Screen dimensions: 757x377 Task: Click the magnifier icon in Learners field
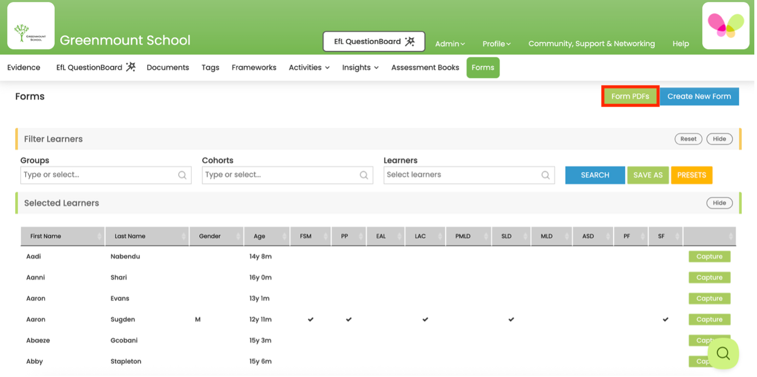pos(545,175)
